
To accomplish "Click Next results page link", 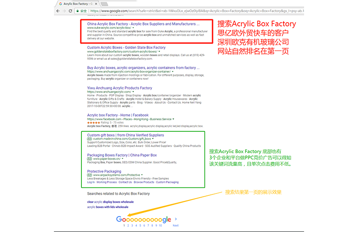I will [176, 226].
